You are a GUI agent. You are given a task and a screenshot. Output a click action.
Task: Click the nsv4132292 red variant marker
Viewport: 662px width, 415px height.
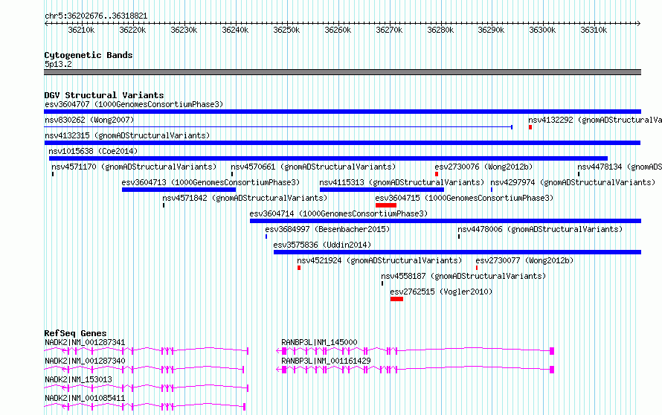(x=530, y=127)
